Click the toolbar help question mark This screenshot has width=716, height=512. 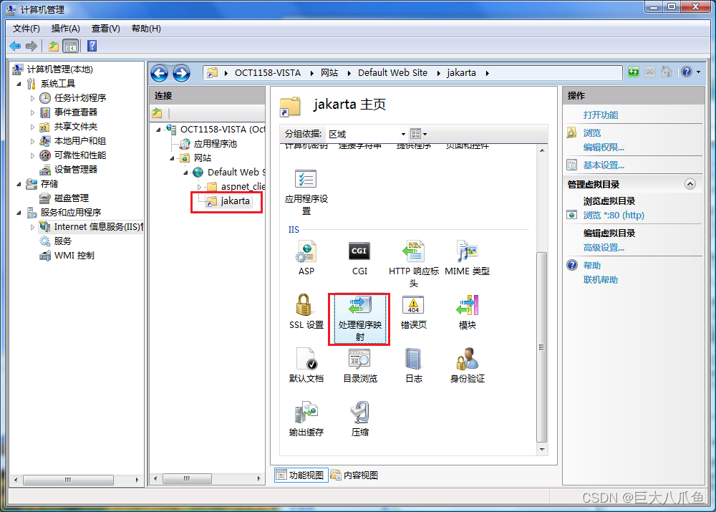[92, 46]
